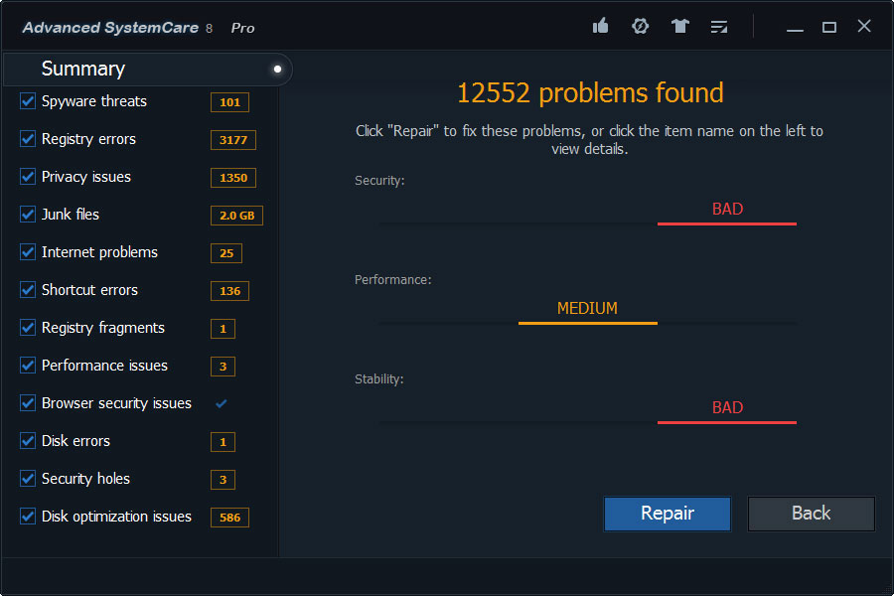Click the Pro edition label

coord(243,28)
